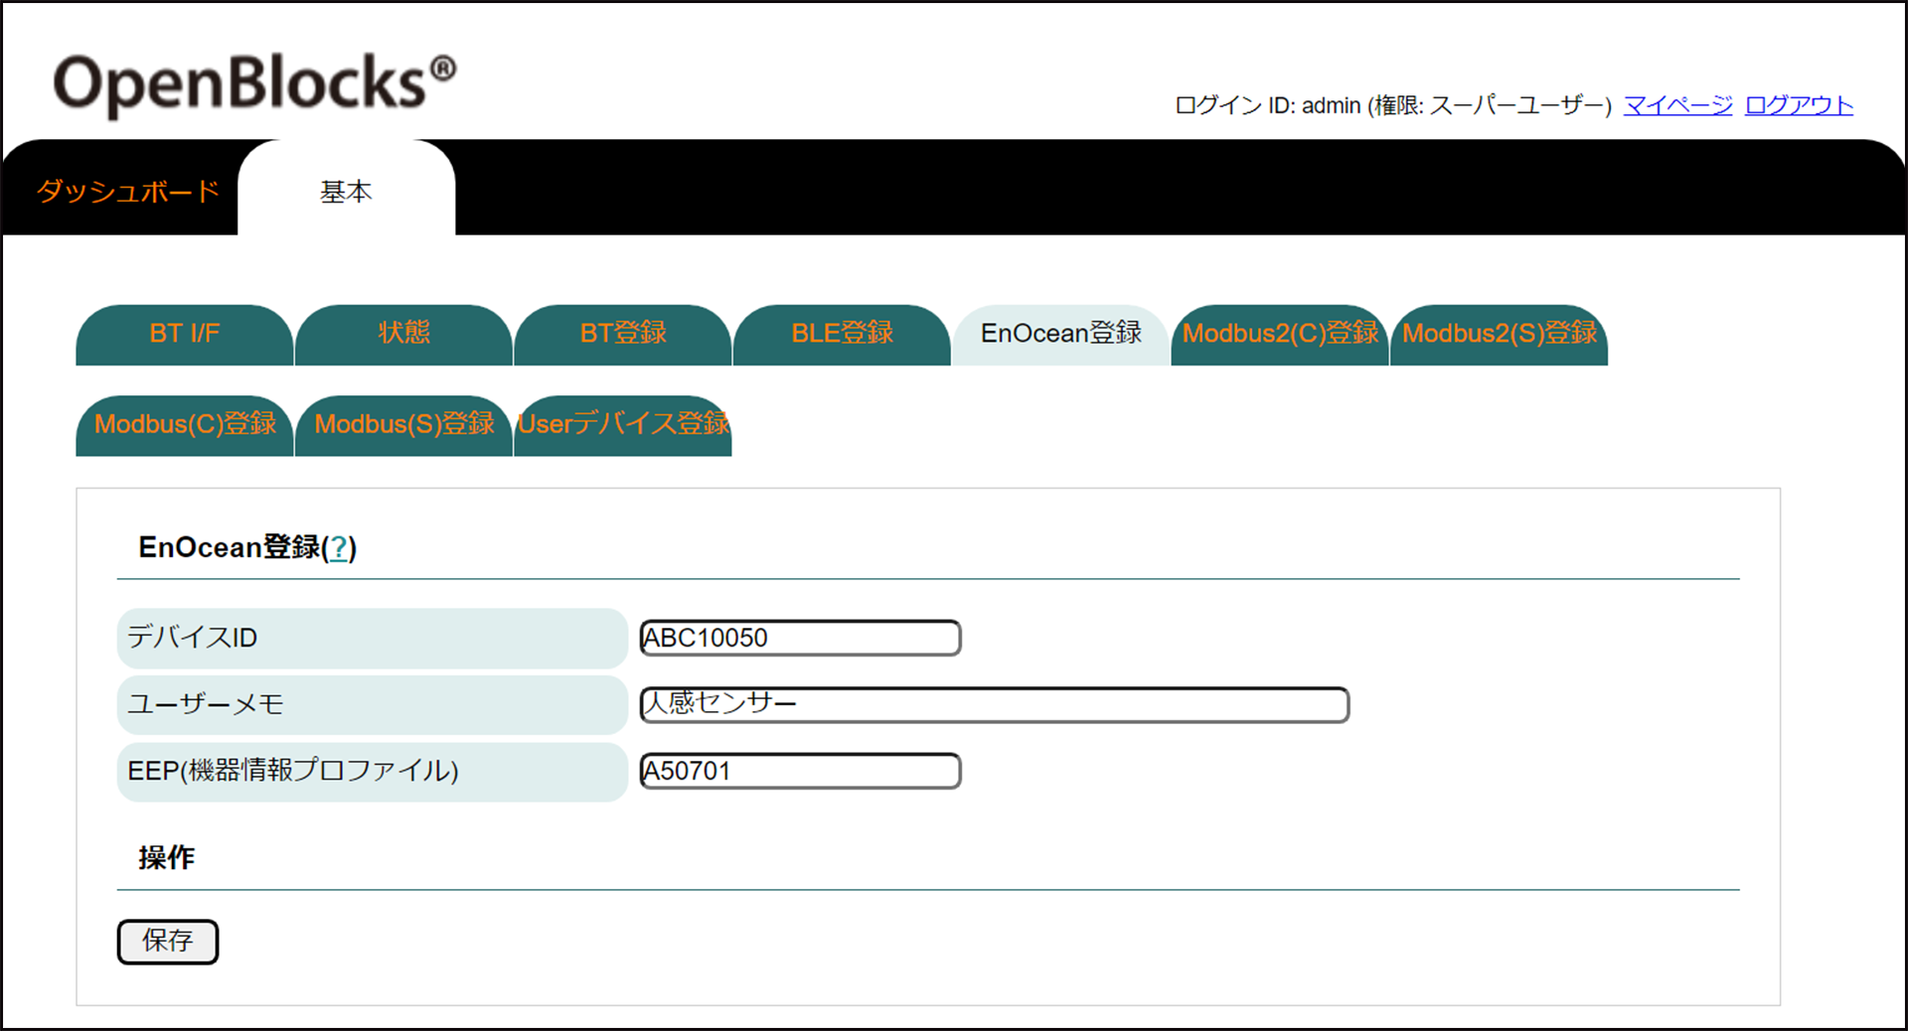Go to the BT登録 tab
Screen dimensions: 1908x1031
[x=623, y=335]
